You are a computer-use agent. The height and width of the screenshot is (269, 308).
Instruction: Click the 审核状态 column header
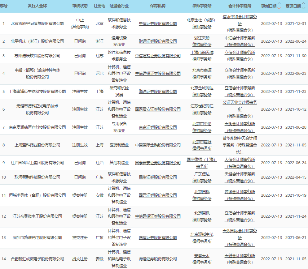[80, 6]
